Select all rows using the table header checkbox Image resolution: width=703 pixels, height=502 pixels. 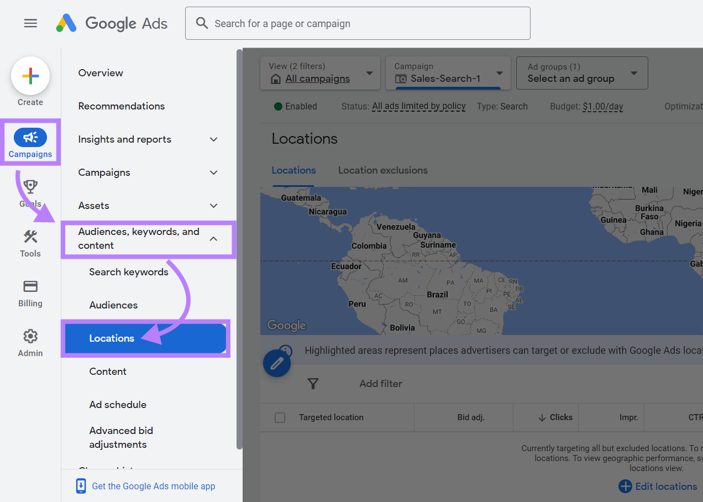(x=280, y=417)
